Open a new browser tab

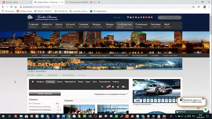[x=99, y=2]
